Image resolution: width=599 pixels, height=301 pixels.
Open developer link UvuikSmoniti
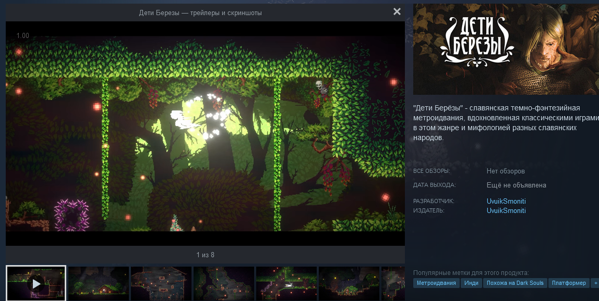pos(506,201)
